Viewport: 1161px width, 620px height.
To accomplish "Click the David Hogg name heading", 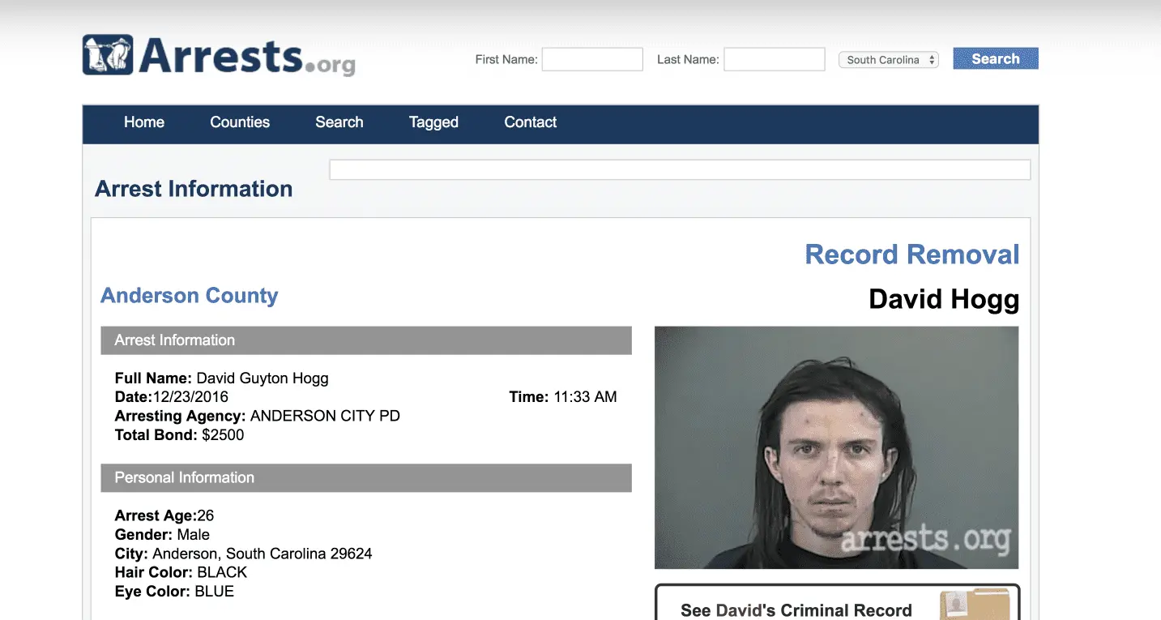I will (943, 300).
